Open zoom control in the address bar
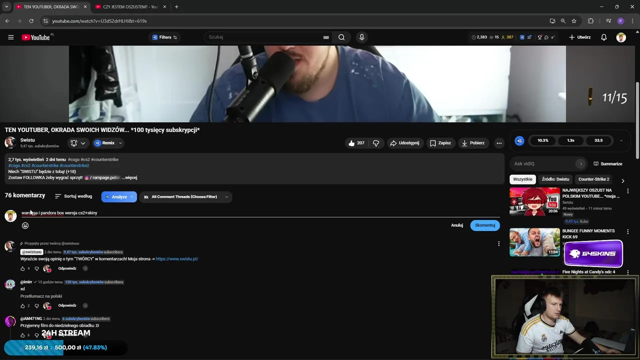640x360 pixels. [563, 21]
